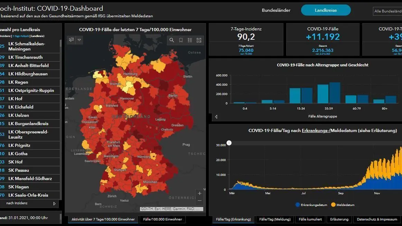
Task: Expand the selection tool dropdown arrow
Action: point(79,40)
